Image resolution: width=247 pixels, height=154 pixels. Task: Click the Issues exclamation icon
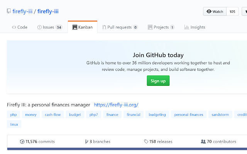(x=39, y=27)
